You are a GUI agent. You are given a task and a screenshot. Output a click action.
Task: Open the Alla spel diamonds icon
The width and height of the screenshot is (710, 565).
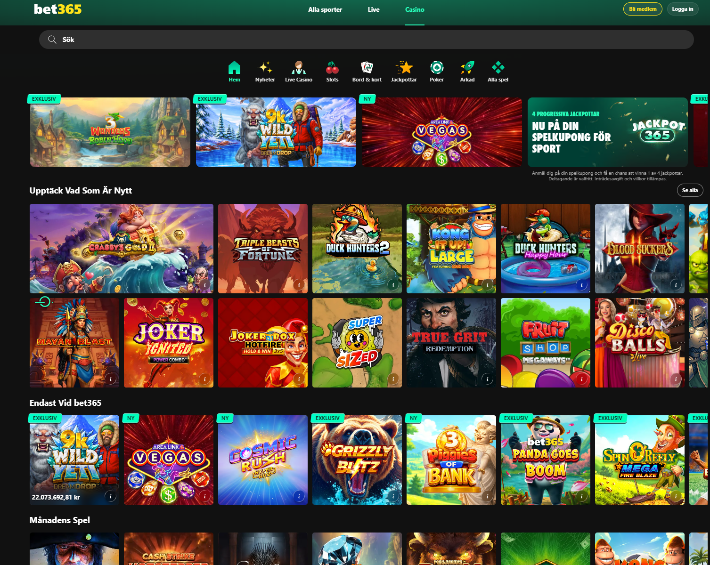click(x=498, y=68)
